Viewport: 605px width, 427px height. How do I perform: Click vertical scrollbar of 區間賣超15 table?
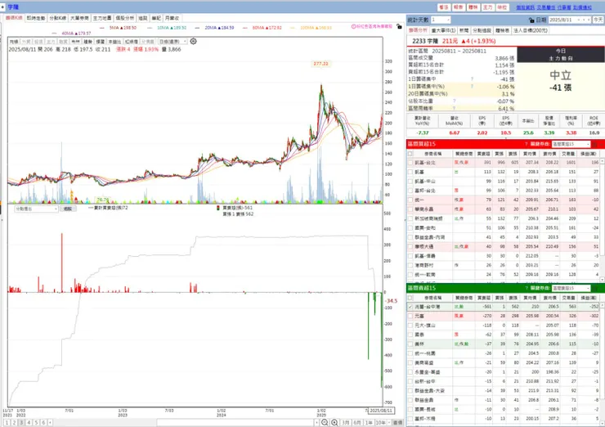click(x=602, y=363)
